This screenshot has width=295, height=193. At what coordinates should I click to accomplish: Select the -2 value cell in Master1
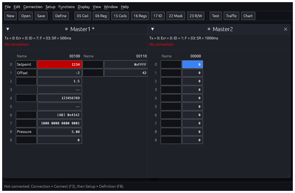point(60,73)
